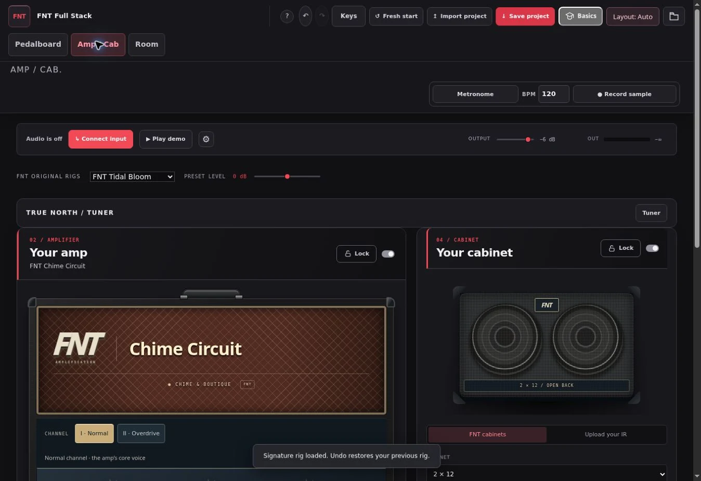Image resolution: width=701 pixels, height=481 pixels.
Task: Toggle the cabinet on/off switch
Action: click(x=652, y=248)
